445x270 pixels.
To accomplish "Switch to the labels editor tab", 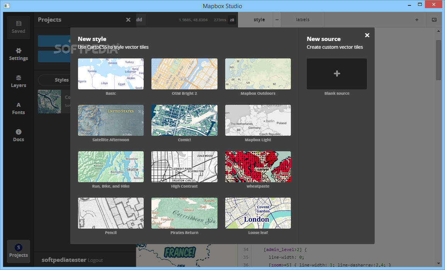I will 302,20.
